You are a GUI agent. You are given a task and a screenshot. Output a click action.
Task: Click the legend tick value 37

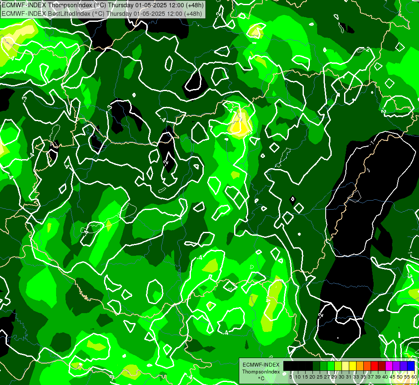371,377
